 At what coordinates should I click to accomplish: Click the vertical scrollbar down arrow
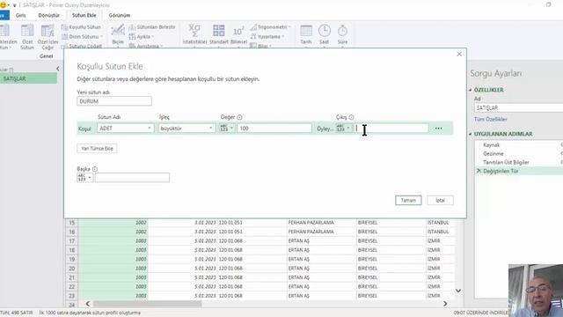click(458, 291)
